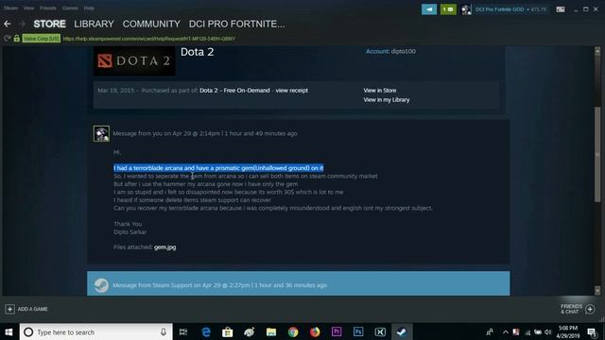Click View in Store link
The image size is (605, 340).
(x=380, y=91)
